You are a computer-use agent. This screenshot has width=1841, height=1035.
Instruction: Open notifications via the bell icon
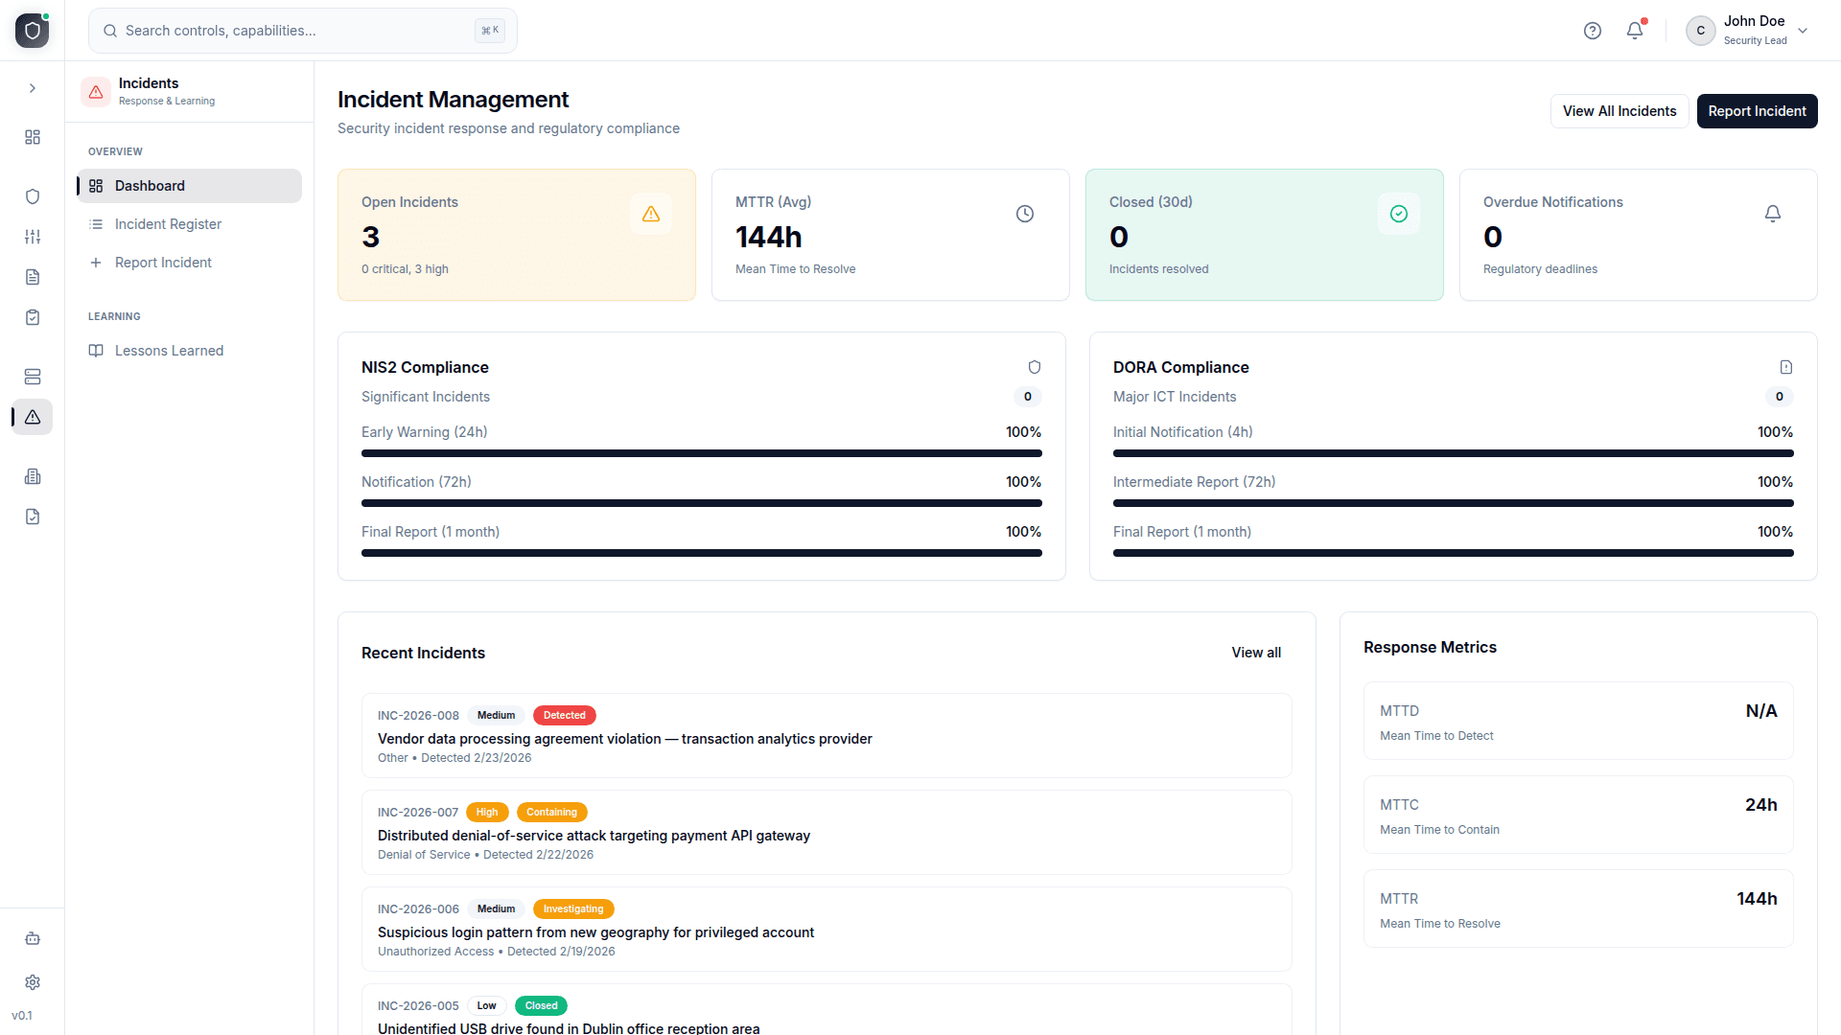click(x=1634, y=30)
